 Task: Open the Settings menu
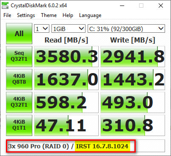click(26, 15)
